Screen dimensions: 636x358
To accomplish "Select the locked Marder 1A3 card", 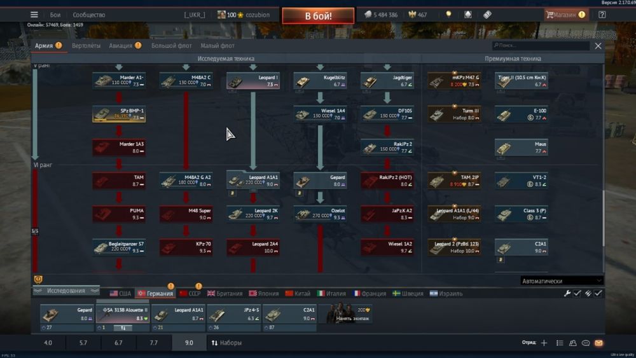I will point(119,147).
